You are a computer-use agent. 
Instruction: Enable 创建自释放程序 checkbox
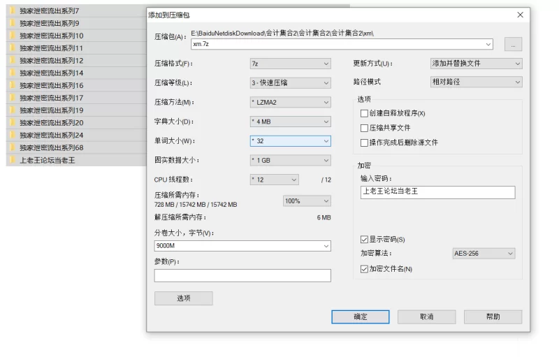point(364,113)
